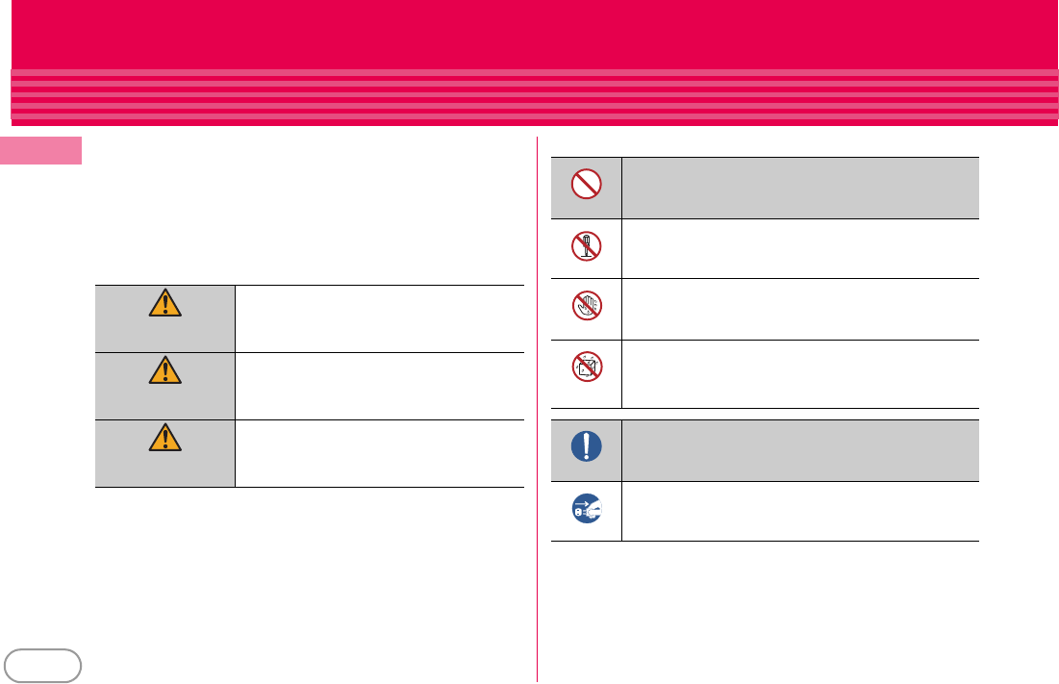Select the blue mandatory exclamation icon
The image size is (1059, 684).
pyautogui.click(x=586, y=446)
